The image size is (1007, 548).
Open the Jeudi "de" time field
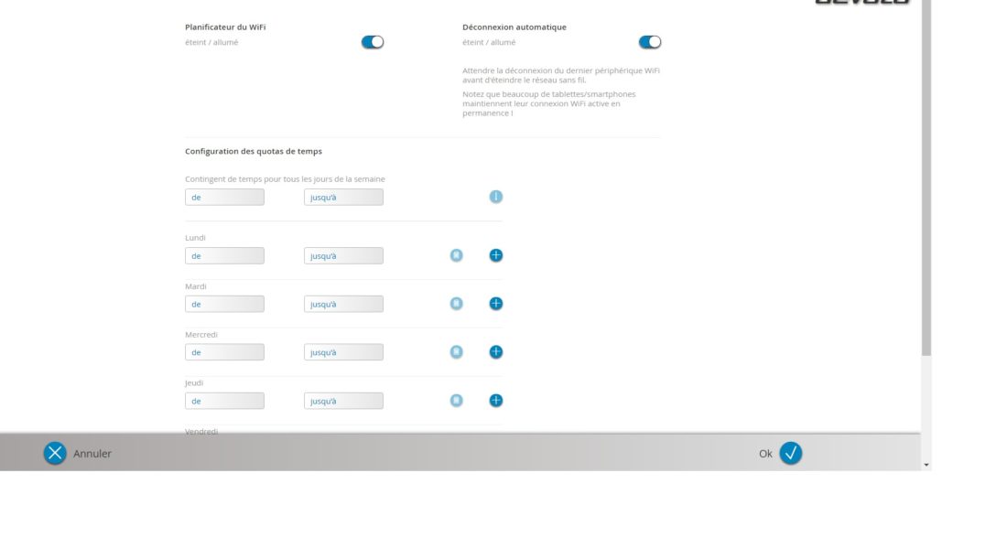pyautogui.click(x=224, y=402)
